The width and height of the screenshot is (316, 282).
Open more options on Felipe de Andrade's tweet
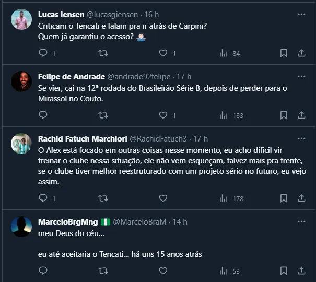(301, 76)
